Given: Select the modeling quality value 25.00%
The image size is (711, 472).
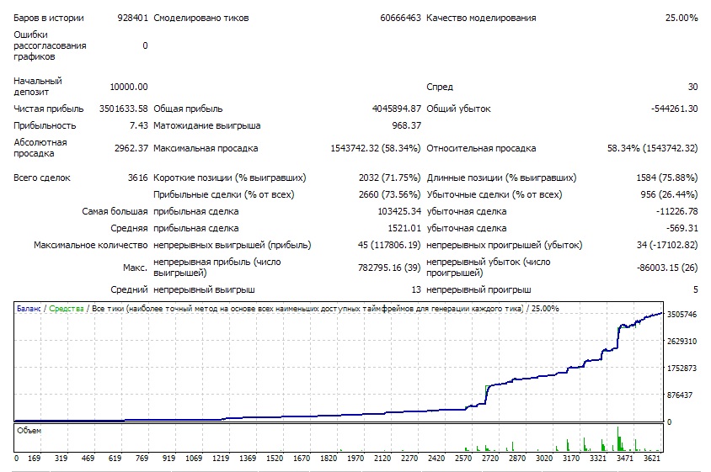Looking at the screenshot, I should (x=682, y=19).
